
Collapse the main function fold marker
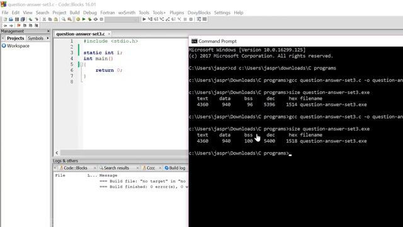81,64
